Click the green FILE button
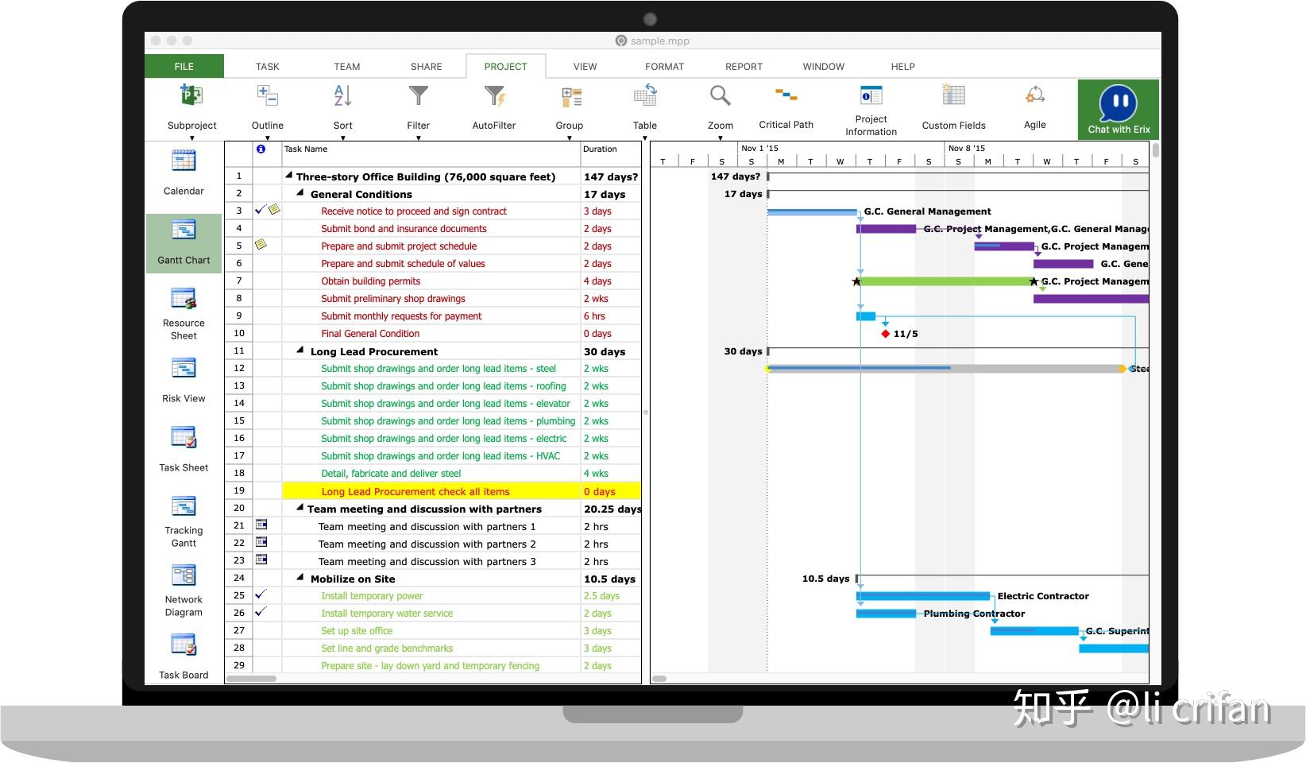Viewport: 1306px width, 763px height. click(x=184, y=66)
